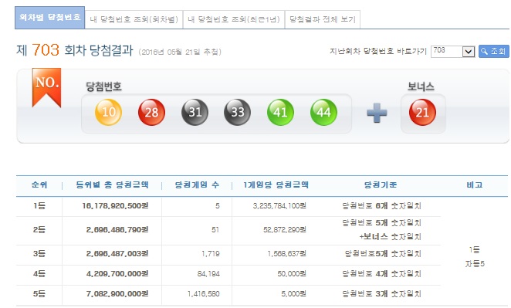Click the draw date (2016년 05월 21일 추첨)
511x308 pixels.
pos(180,52)
